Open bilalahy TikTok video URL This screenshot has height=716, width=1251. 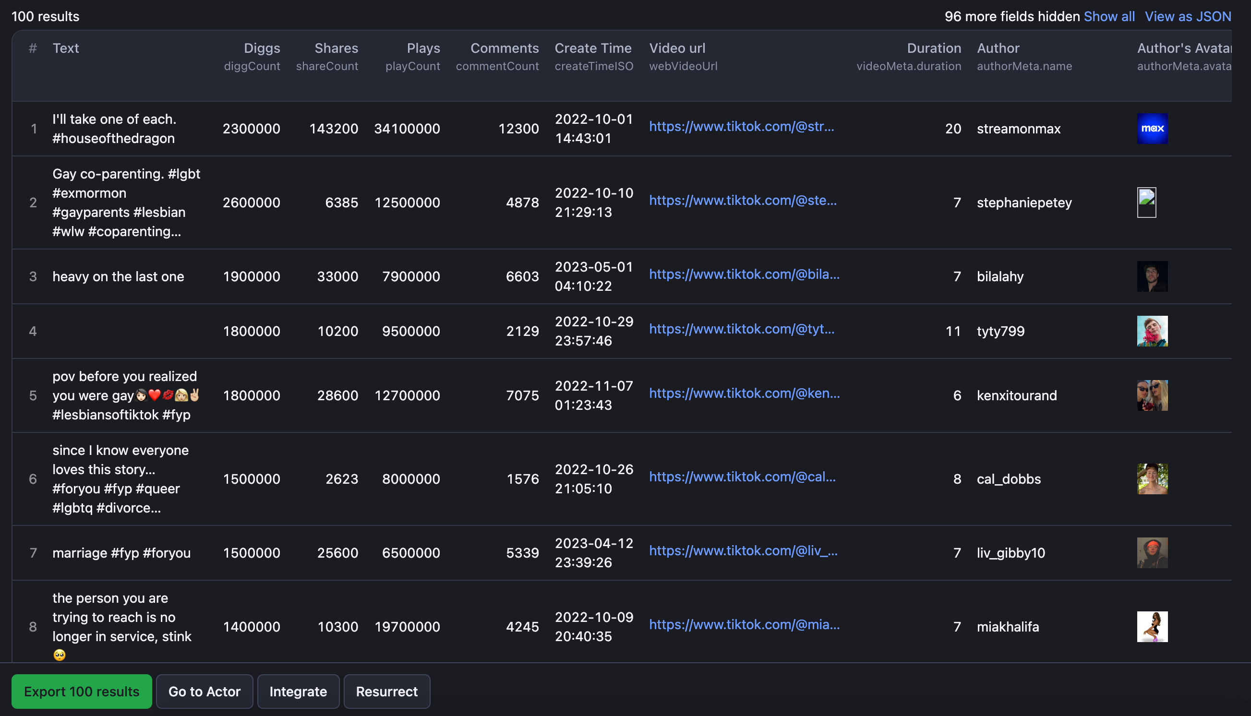pyautogui.click(x=742, y=275)
